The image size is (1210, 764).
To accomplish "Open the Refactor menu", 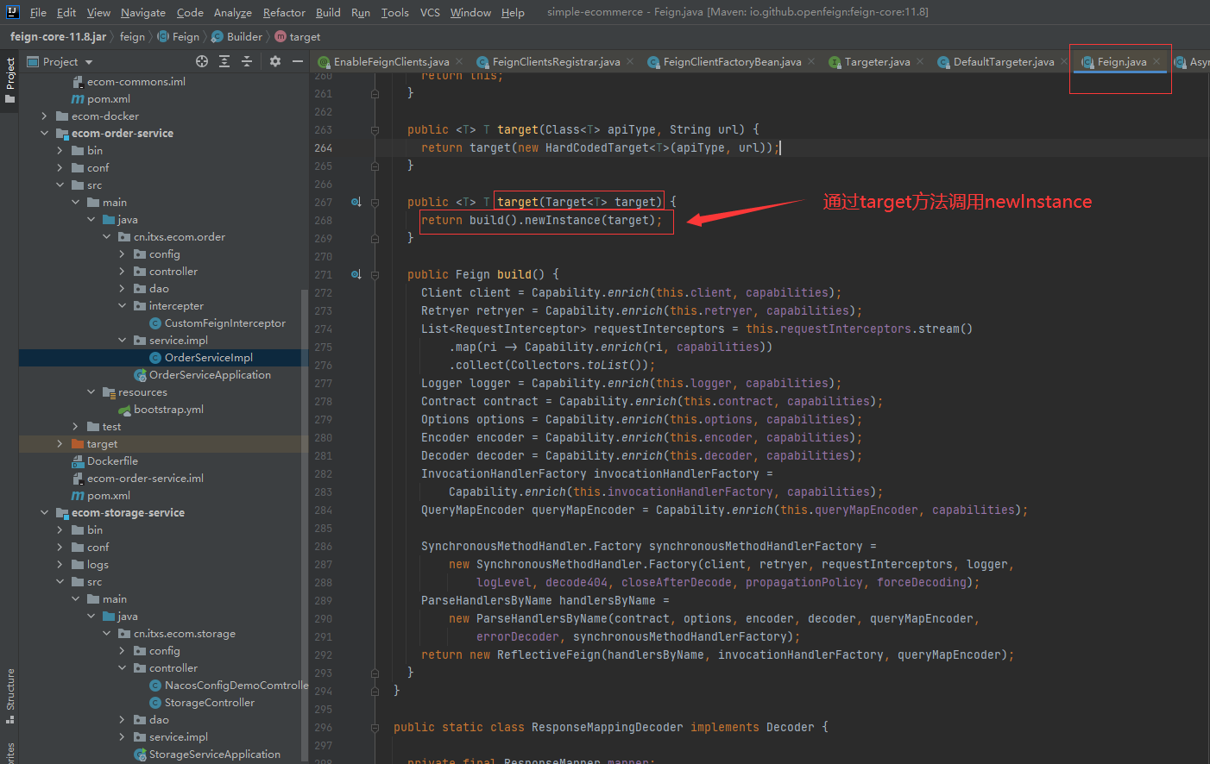I will 284,12.
